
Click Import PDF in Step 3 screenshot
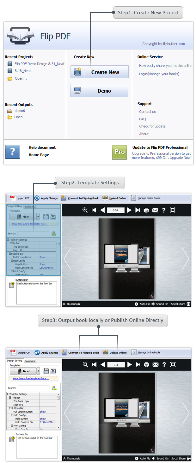click(20, 352)
